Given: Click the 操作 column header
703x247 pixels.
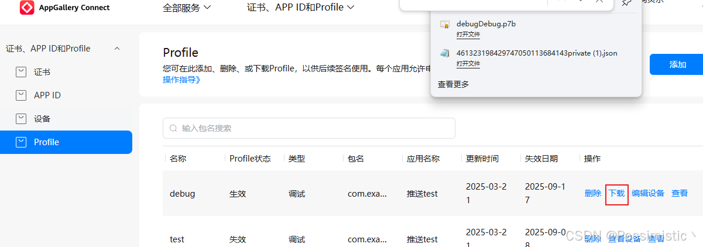Looking at the screenshot, I should 592,159.
